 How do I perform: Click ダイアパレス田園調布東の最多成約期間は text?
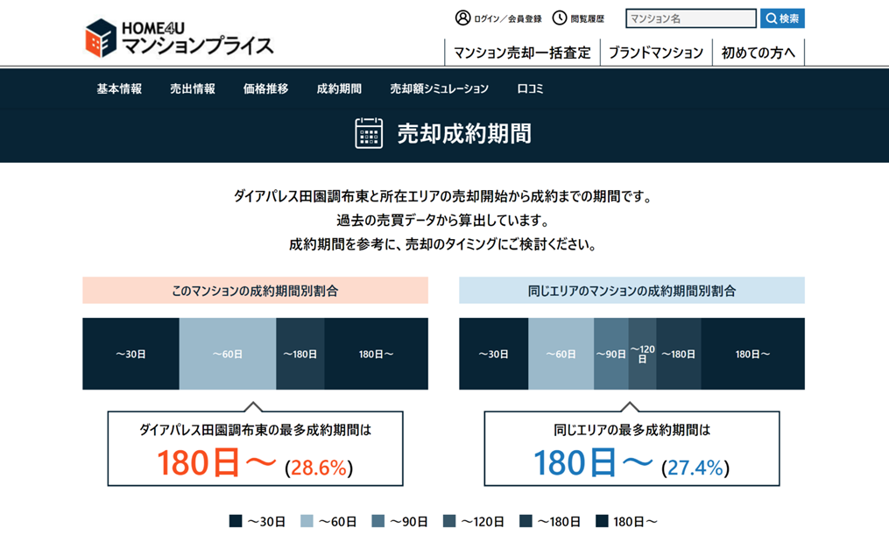tap(255, 430)
